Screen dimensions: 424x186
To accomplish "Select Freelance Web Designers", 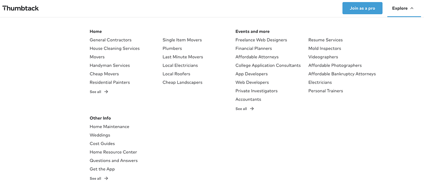I will (261, 40).
